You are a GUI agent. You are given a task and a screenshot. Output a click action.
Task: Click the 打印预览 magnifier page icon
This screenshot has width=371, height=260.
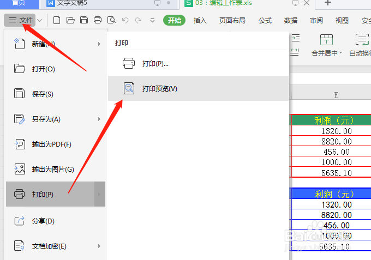(x=129, y=88)
